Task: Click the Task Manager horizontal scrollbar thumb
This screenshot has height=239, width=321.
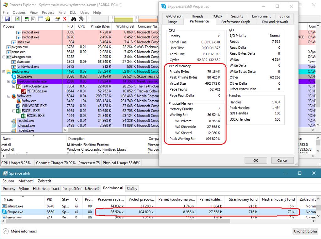Action: (118, 221)
